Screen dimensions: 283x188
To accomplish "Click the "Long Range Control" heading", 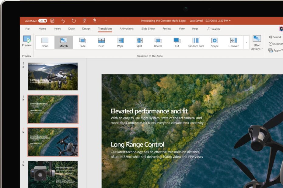I will click(138, 144).
